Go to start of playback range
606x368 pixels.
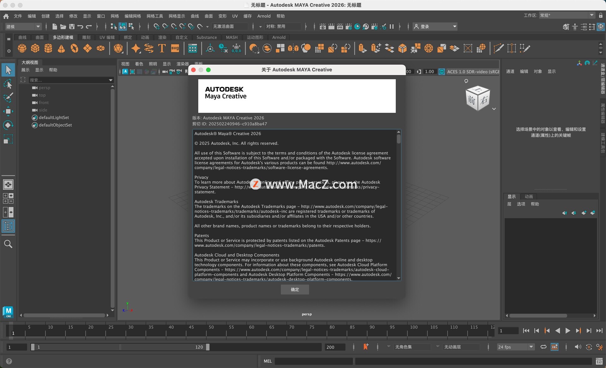coord(526,330)
